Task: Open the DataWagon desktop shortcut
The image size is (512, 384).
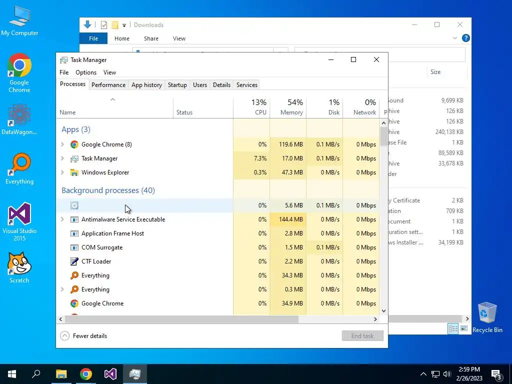Action: coord(19,119)
